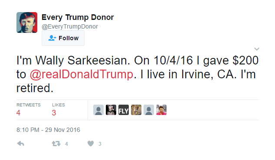Open the 8:10 PM - 29 Nov 2016 timestamp
The image size is (275, 160).
pyautogui.click(x=48, y=130)
